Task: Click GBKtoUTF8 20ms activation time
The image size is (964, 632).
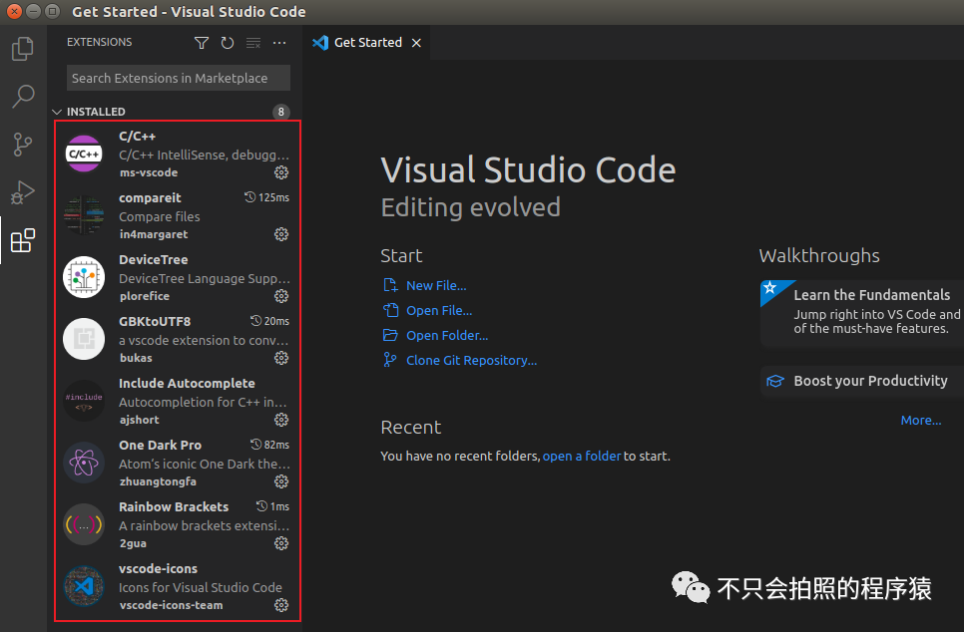Action: click(269, 321)
